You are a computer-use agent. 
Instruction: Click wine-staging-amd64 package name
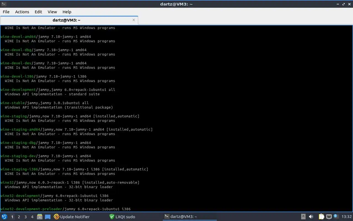pyautogui.click(x=20, y=130)
